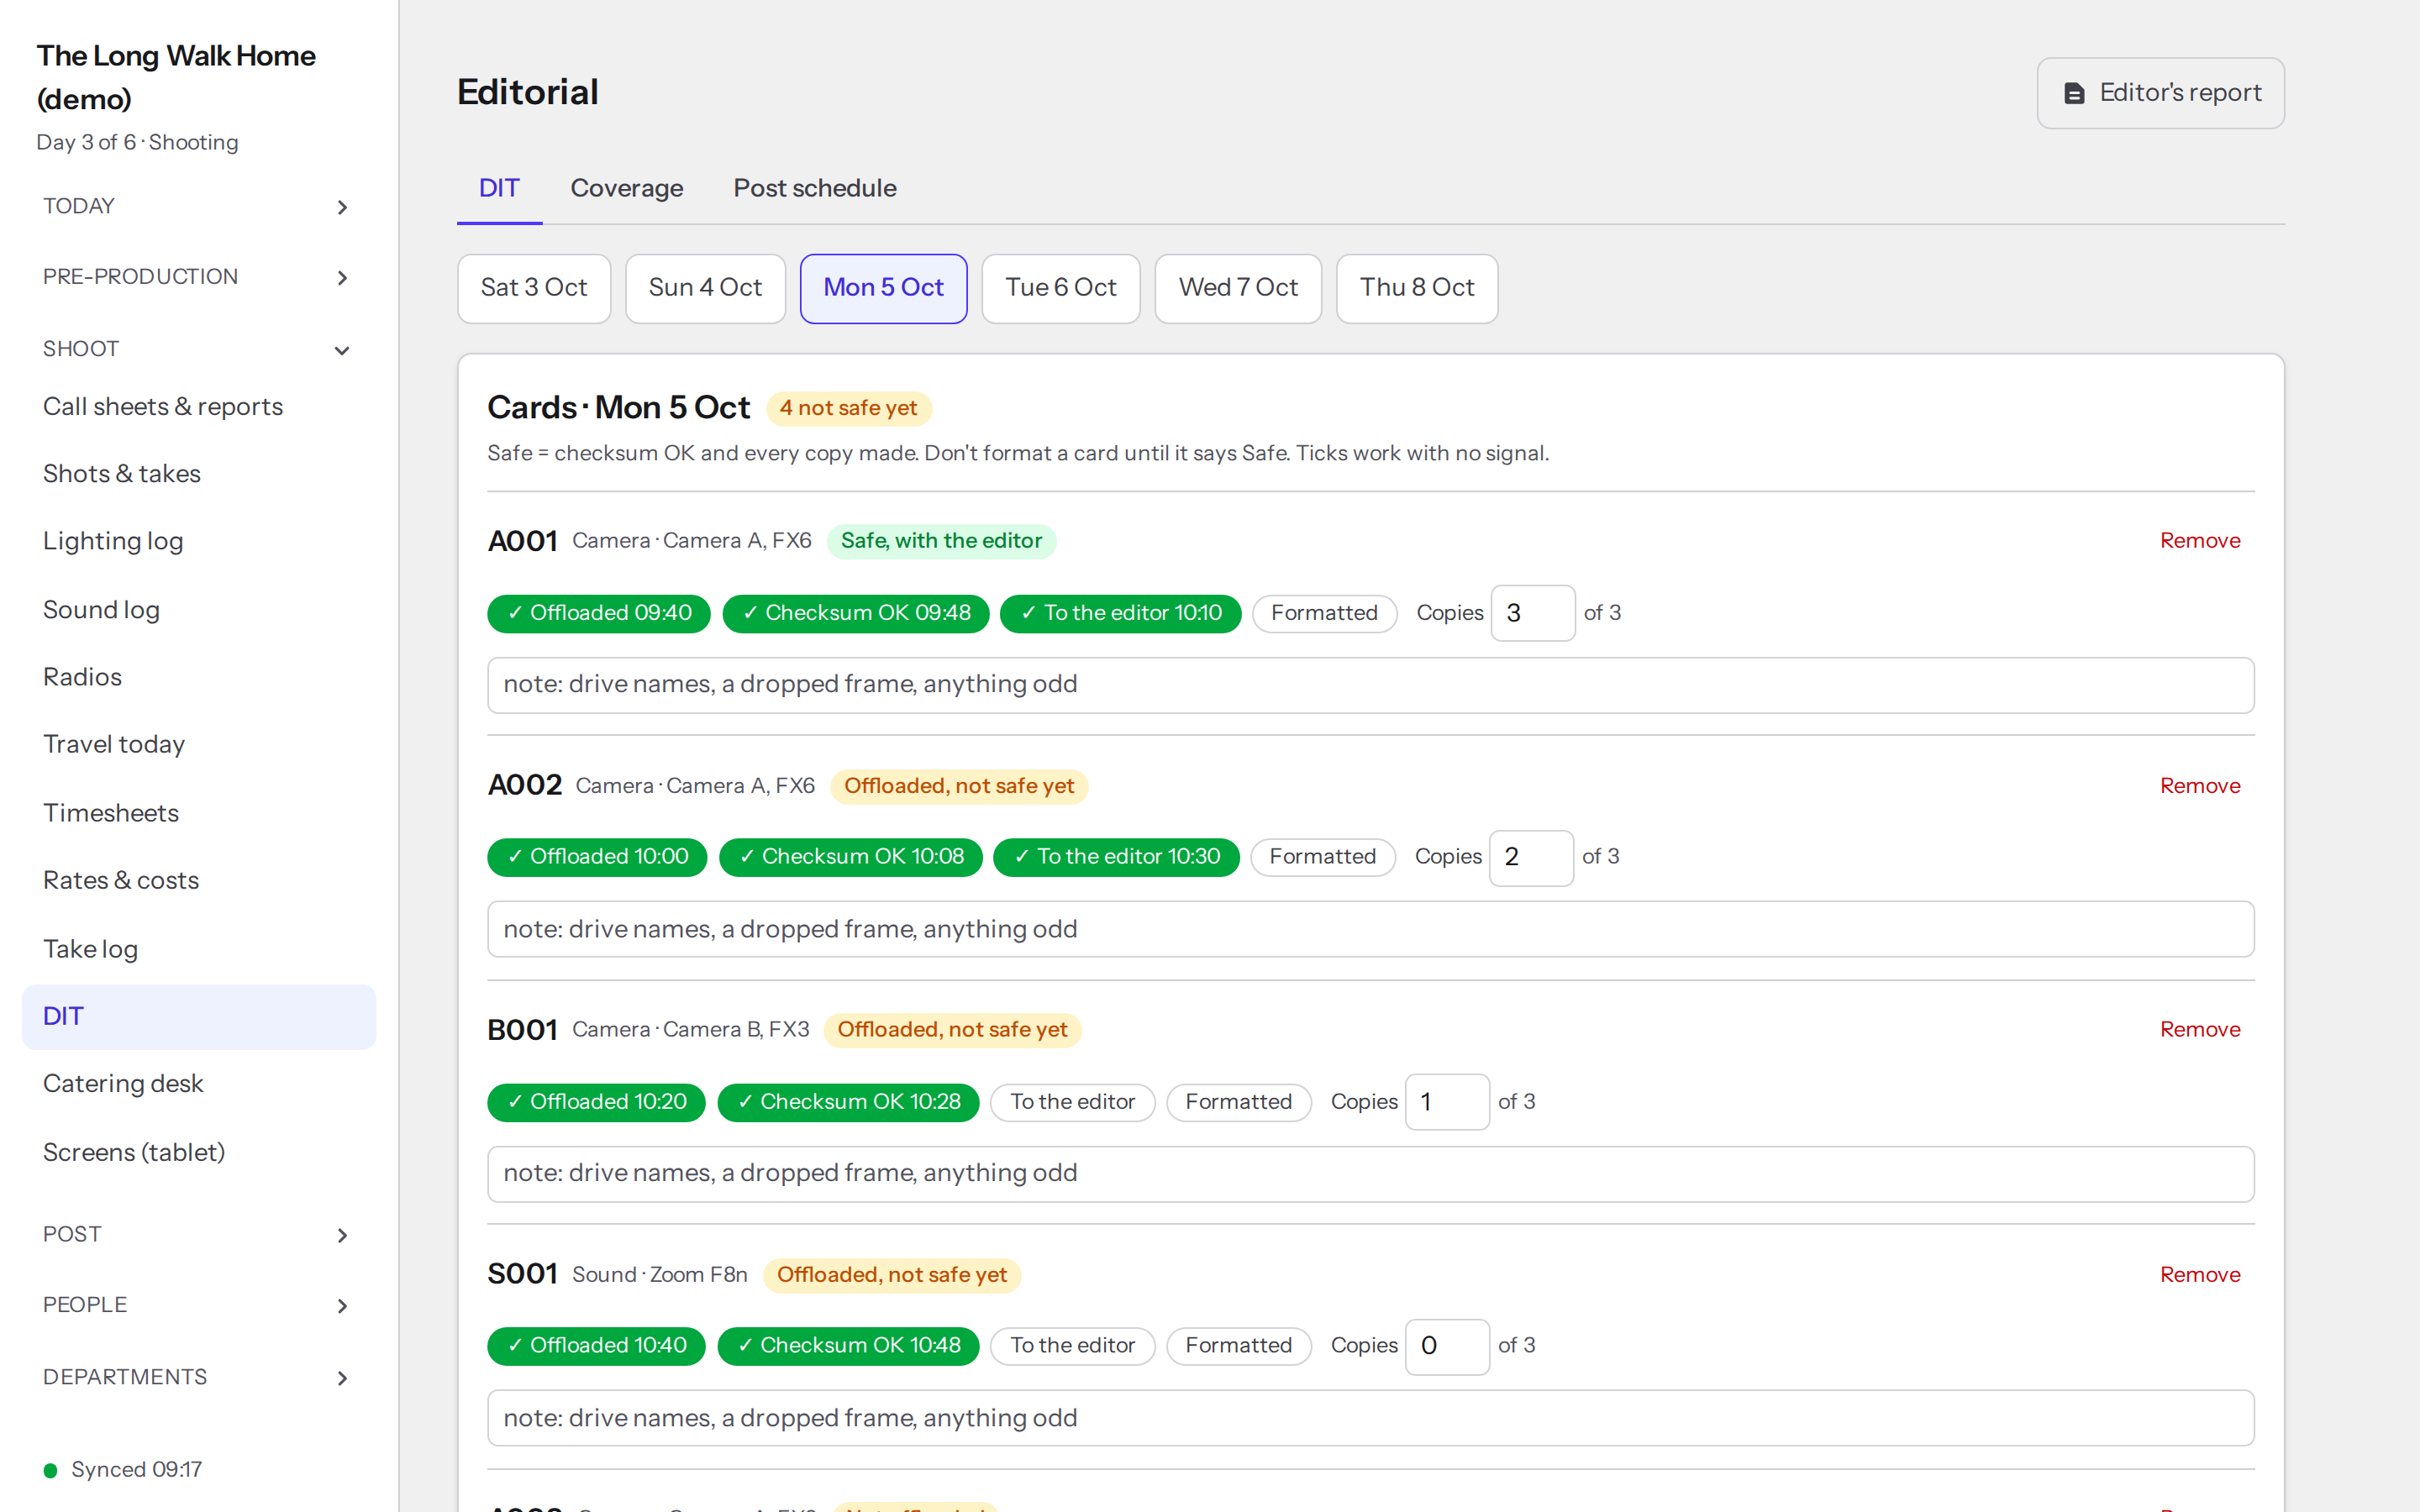The width and height of the screenshot is (2420, 1512).
Task: Pick the Thu 8 Oct day
Action: (1417, 288)
